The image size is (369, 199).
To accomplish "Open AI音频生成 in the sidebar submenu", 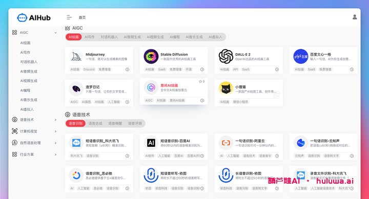I will pyautogui.click(x=29, y=72).
